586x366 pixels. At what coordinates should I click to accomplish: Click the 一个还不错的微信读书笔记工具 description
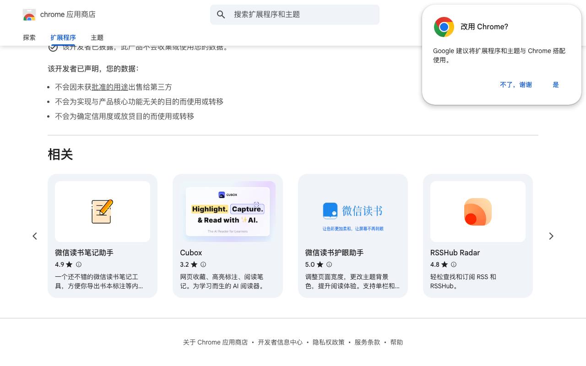click(x=99, y=281)
